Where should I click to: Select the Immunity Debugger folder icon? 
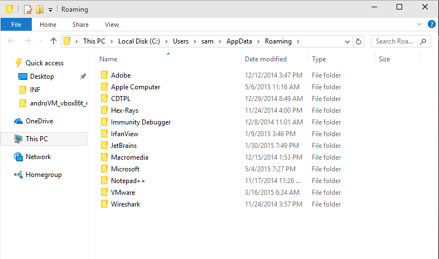click(104, 122)
